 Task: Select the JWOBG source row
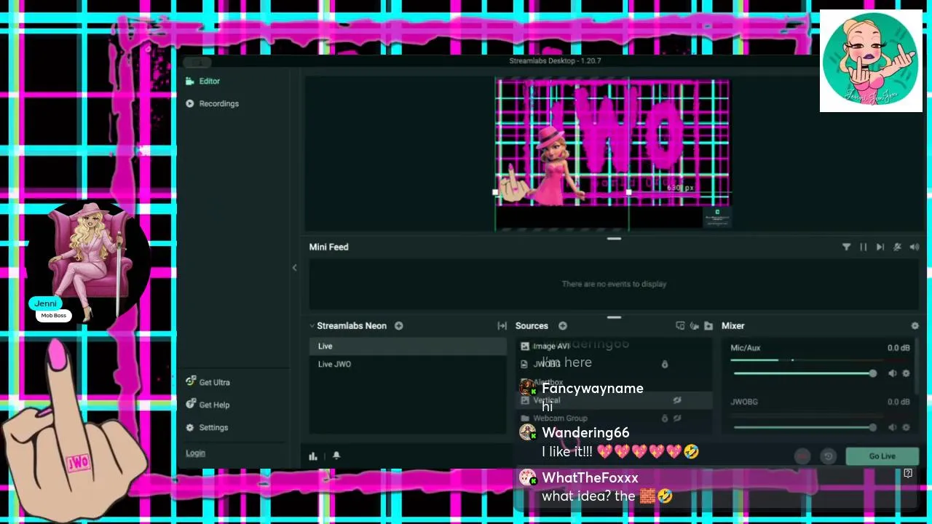click(614, 364)
